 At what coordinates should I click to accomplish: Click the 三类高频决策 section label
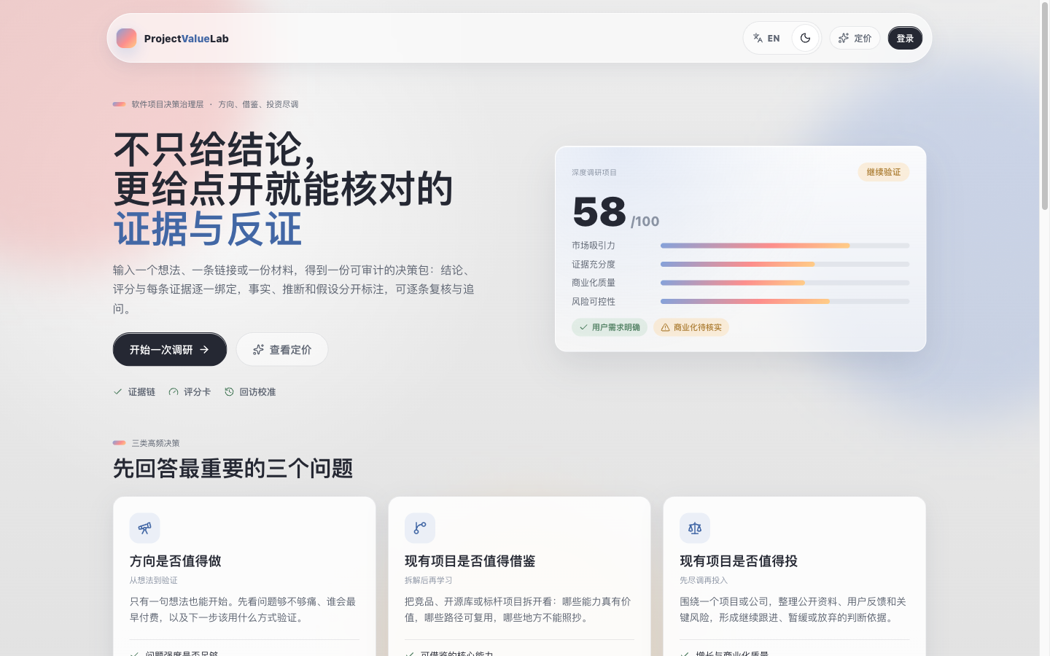[155, 443]
